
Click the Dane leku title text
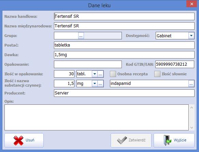click(x=99, y=5)
